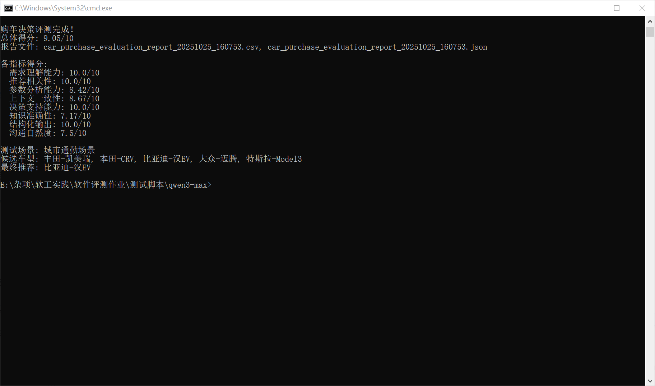Click the line 决策支持能力: 10.0/10
The height and width of the screenshot is (386, 655).
click(x=54, y=107)
